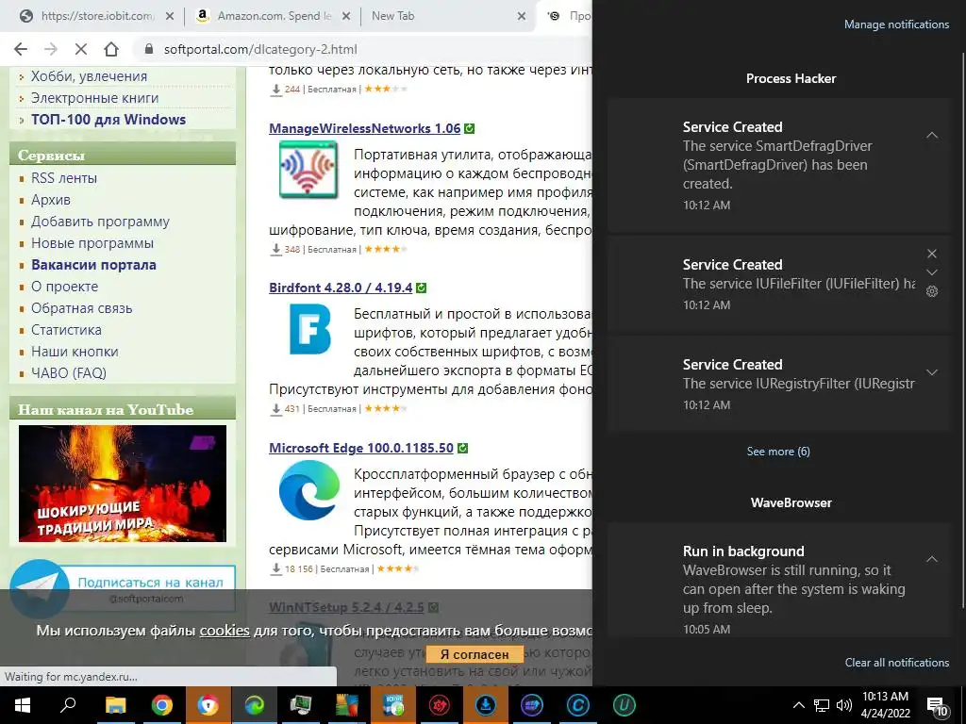The image size is (966, 724).
Task: Click the Microsoft Edge program logo
Action: click(x=309, y=490)
